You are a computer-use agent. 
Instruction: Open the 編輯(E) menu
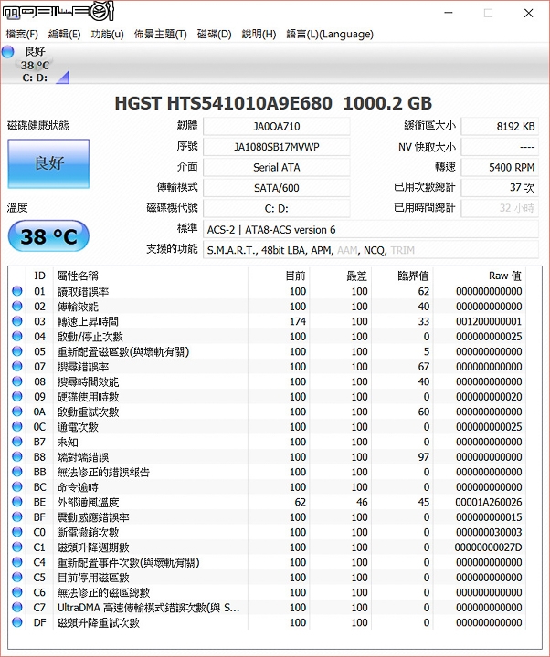pos(64,35)
